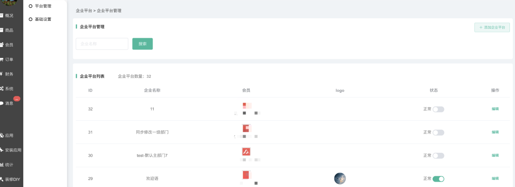Screen dimensions: 515x187
Task: Open the 概况 overview sidebar icon
Action: click(x=7, y=16)
